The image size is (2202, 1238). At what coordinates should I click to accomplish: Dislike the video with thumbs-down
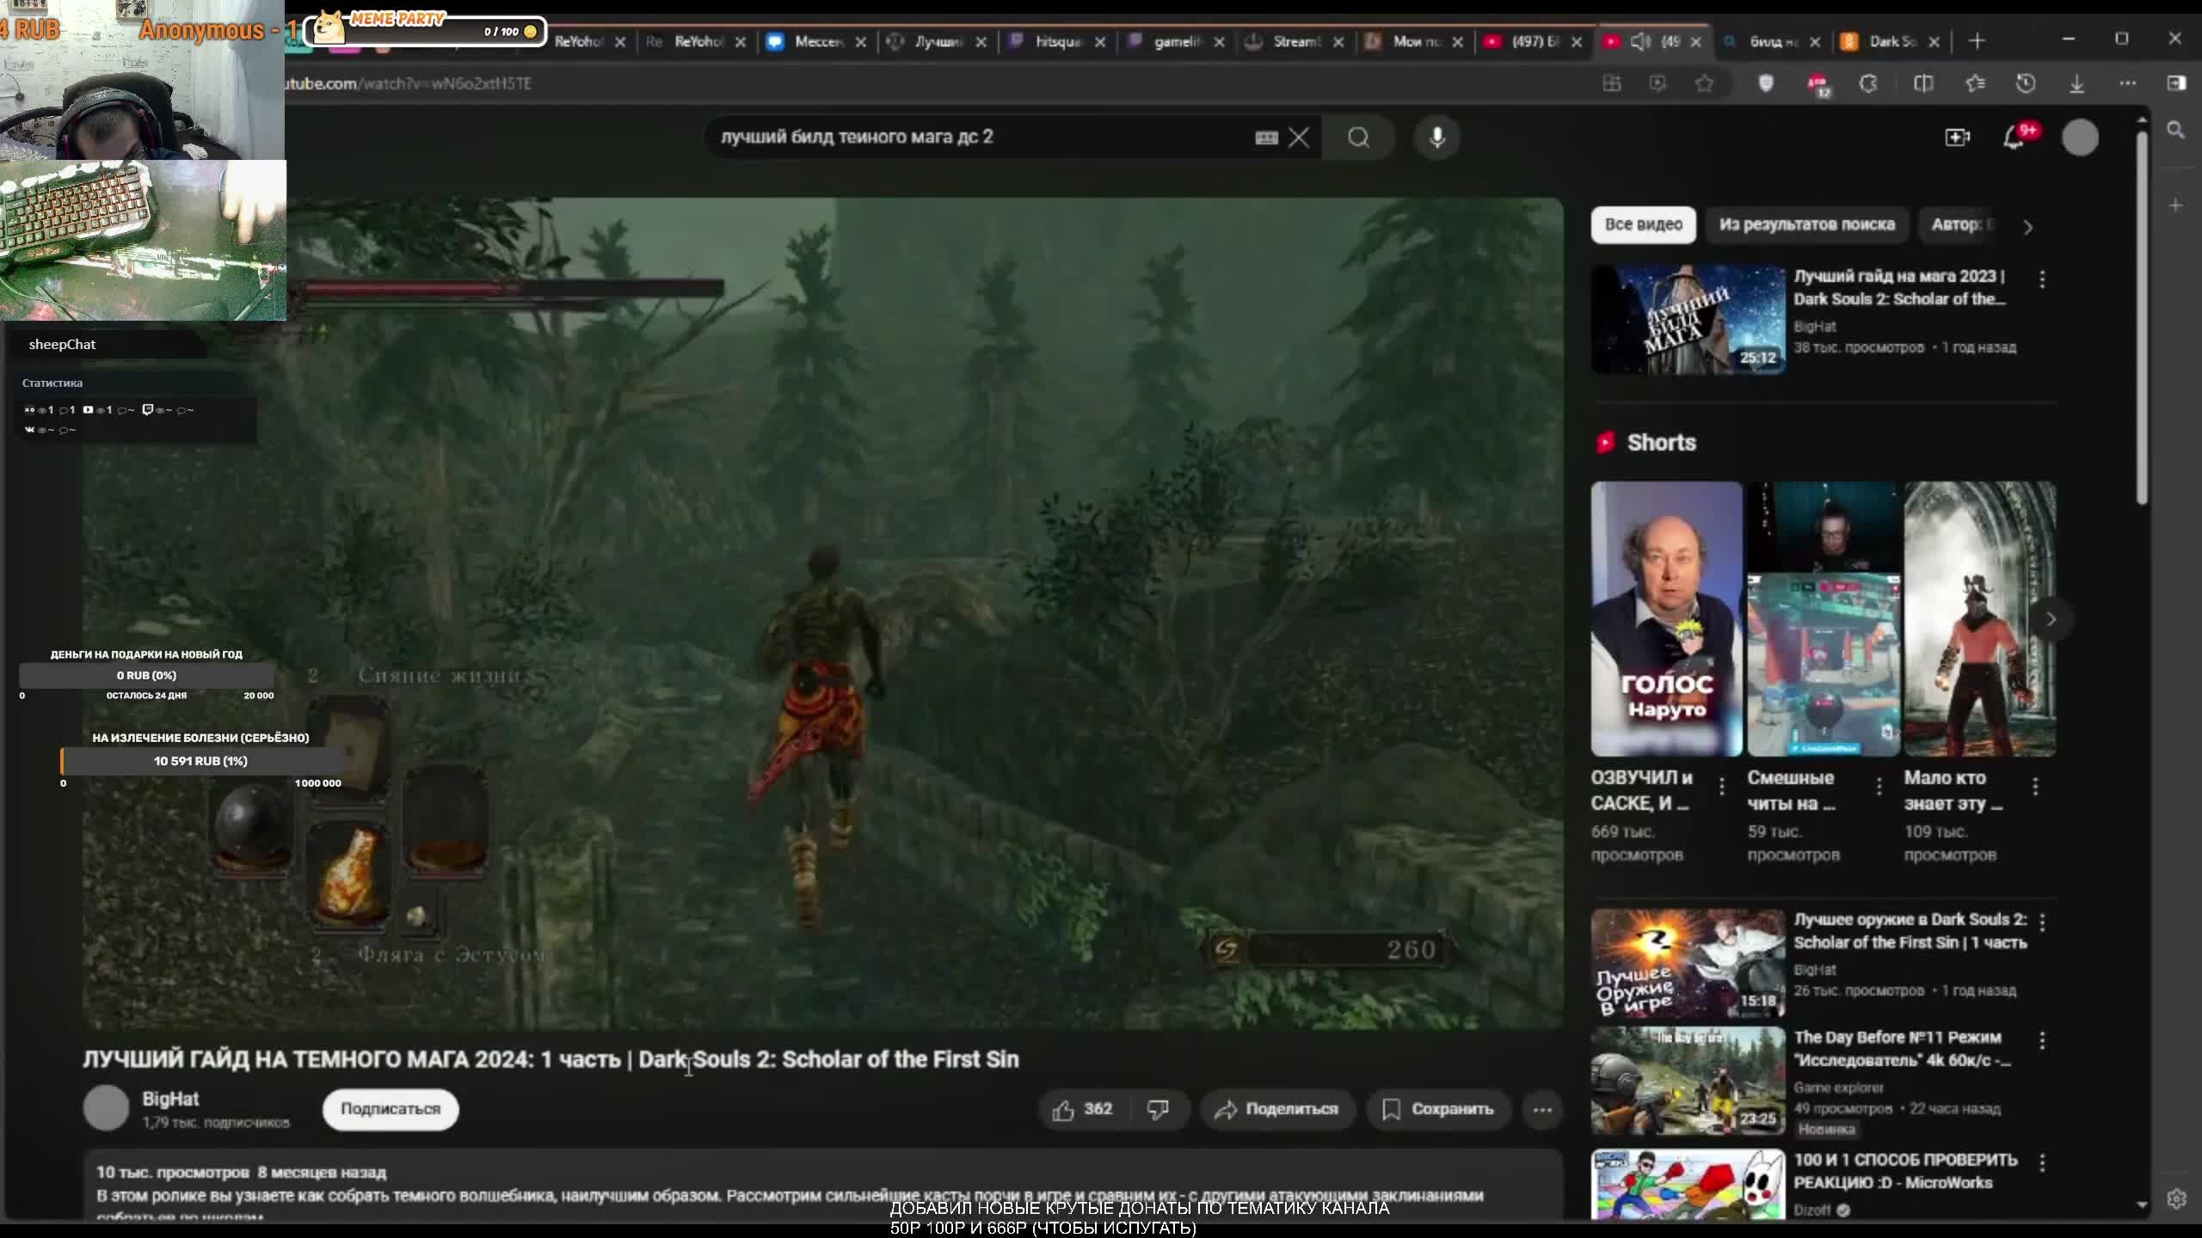pos(1159,1109)
